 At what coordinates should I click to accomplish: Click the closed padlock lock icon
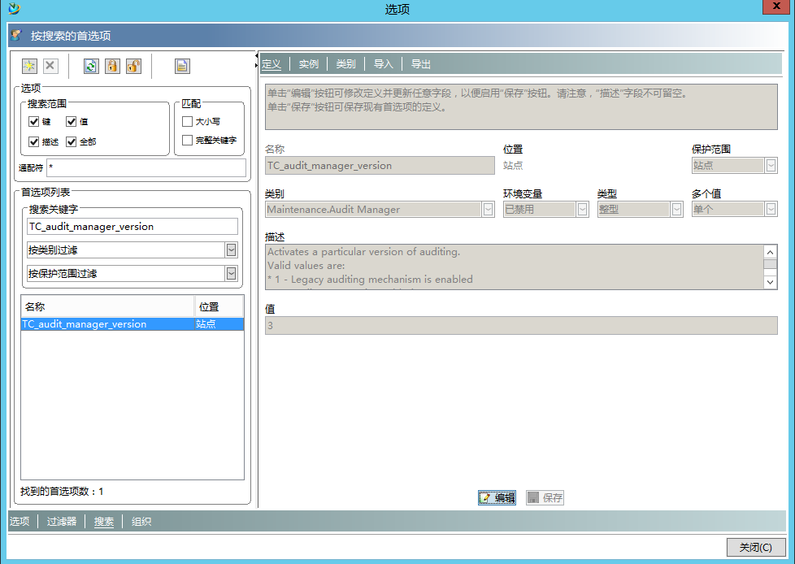tap(112, 66)
